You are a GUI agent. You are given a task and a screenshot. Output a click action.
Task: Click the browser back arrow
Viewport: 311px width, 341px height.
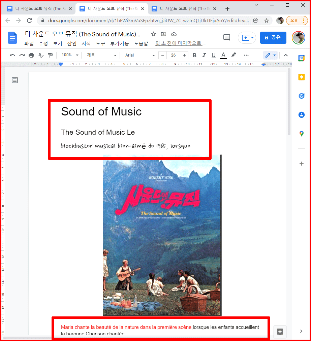[x=8, y=21]
